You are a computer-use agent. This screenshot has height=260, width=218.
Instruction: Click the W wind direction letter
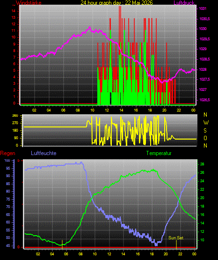pyautogui.click(x=206, y=123)
